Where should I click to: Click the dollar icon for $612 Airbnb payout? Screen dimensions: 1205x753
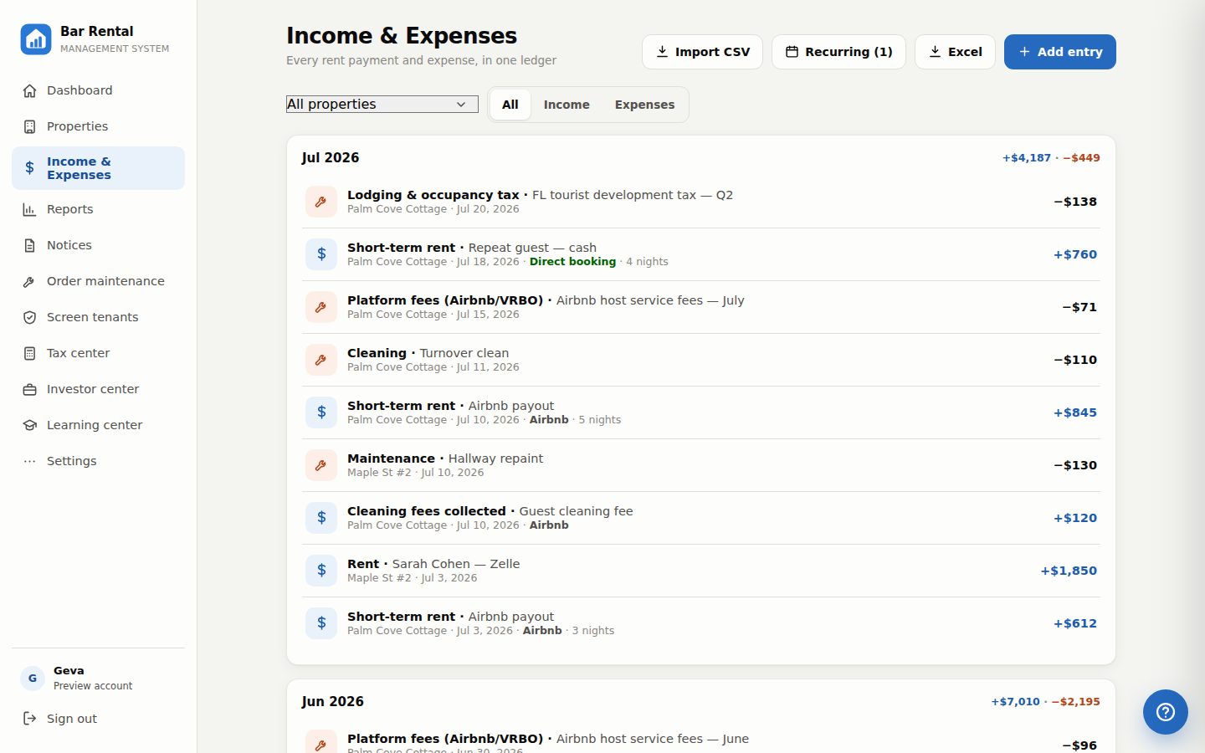click(x=321, y=623)
